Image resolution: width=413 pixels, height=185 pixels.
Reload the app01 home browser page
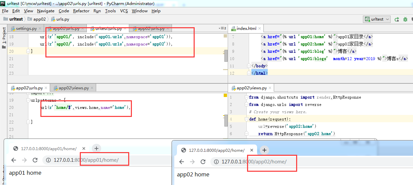click(x=35, y=160)
